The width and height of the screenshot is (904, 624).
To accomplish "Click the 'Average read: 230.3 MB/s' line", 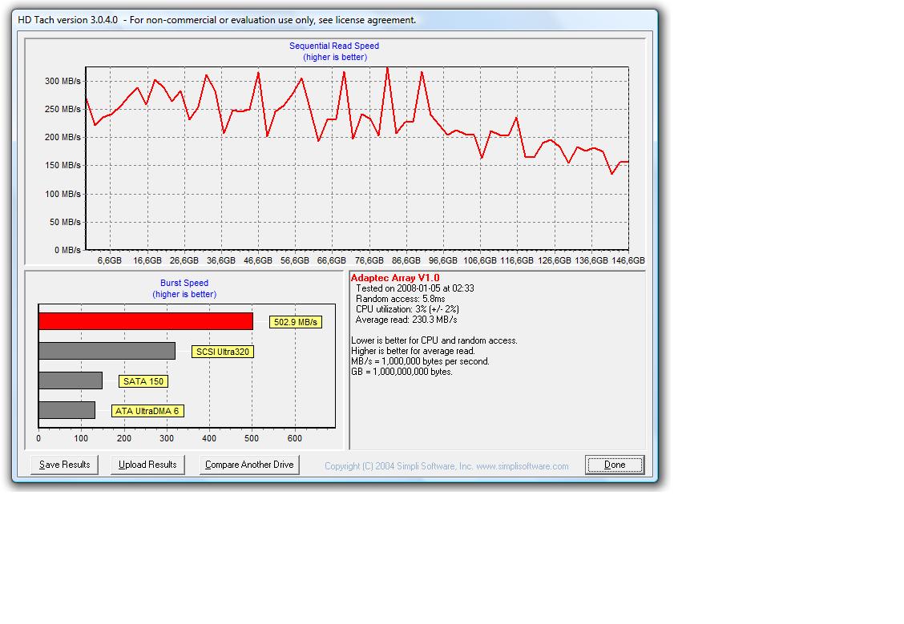I will [x=406, y=319].
